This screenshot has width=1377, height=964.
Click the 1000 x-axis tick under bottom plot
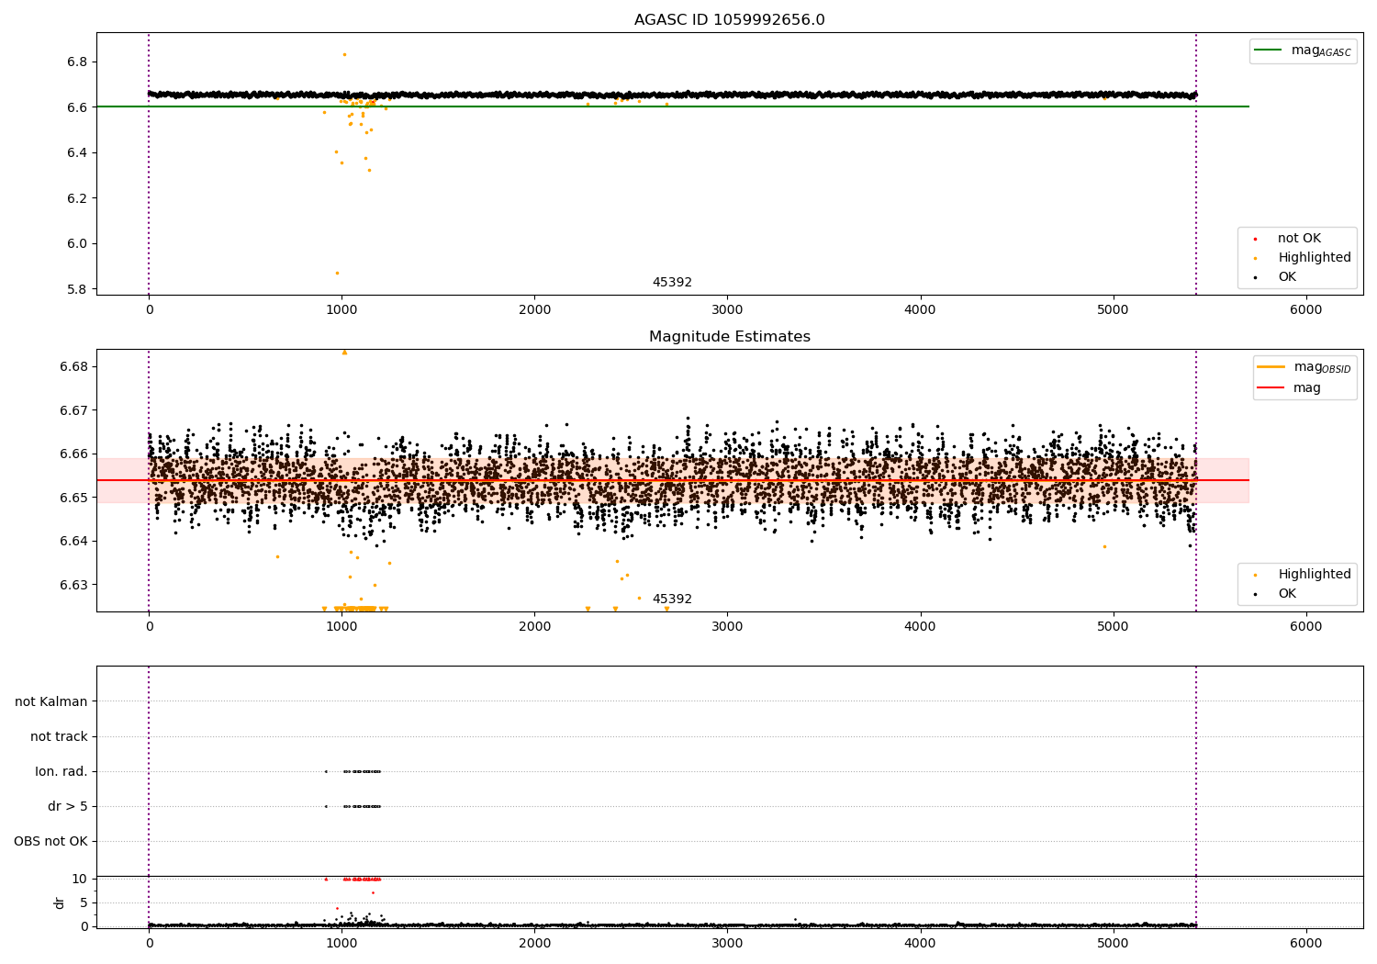click(x=341, y=944)
